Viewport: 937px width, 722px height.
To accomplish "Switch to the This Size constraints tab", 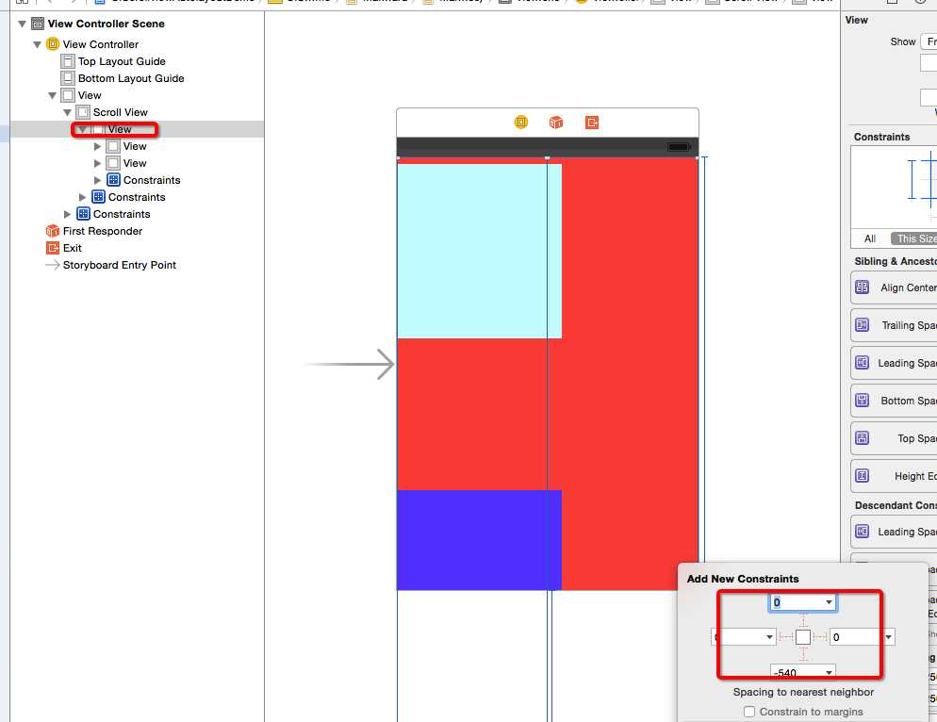I will 913,238.
